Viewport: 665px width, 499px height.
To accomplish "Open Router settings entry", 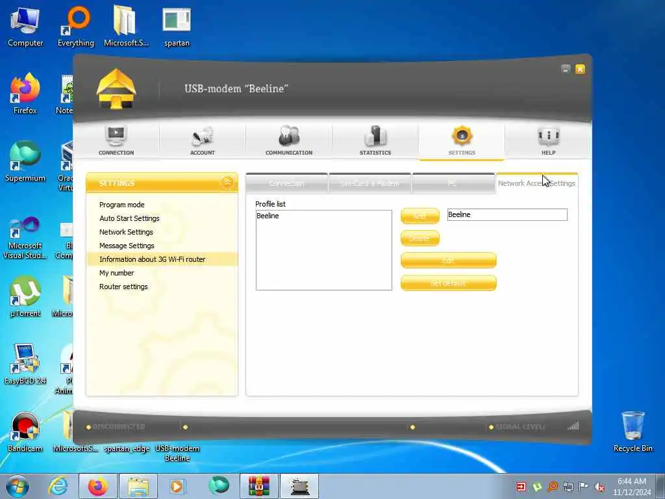I will [123, 287].
